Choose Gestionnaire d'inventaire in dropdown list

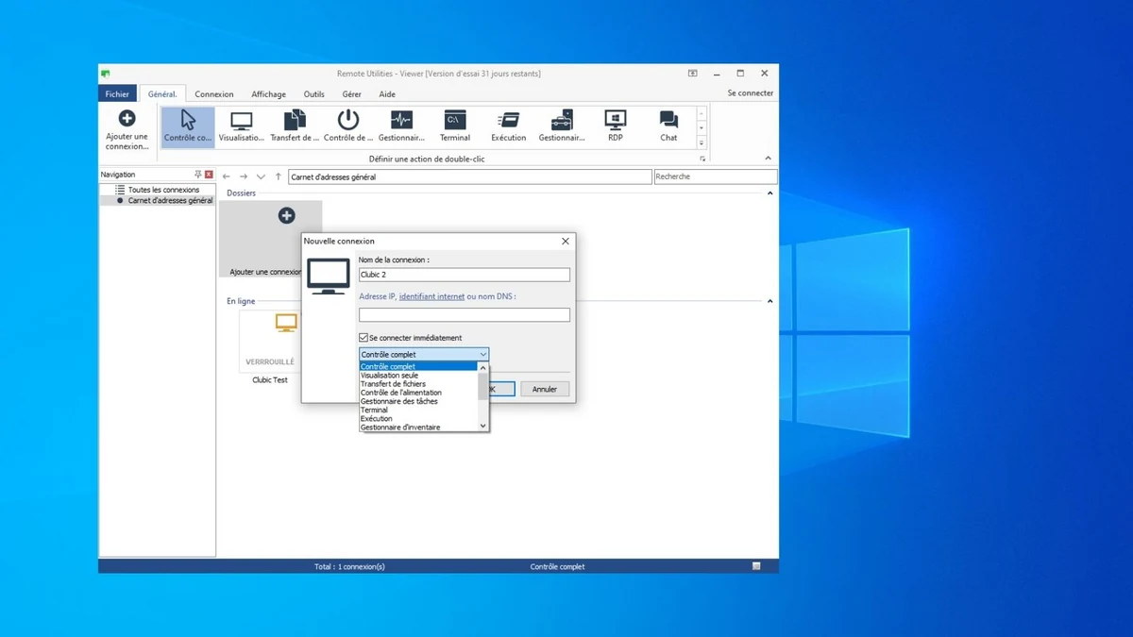click(x=418, y=427)
